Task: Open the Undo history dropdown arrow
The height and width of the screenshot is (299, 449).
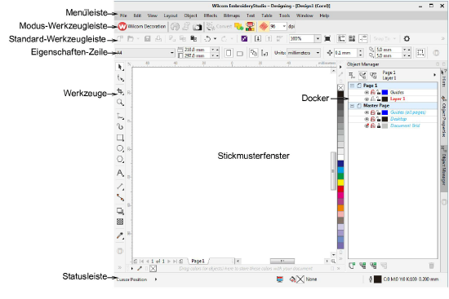Action: [215, 38]
